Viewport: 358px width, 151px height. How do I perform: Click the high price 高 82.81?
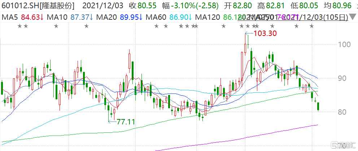(x=271, y=6)
